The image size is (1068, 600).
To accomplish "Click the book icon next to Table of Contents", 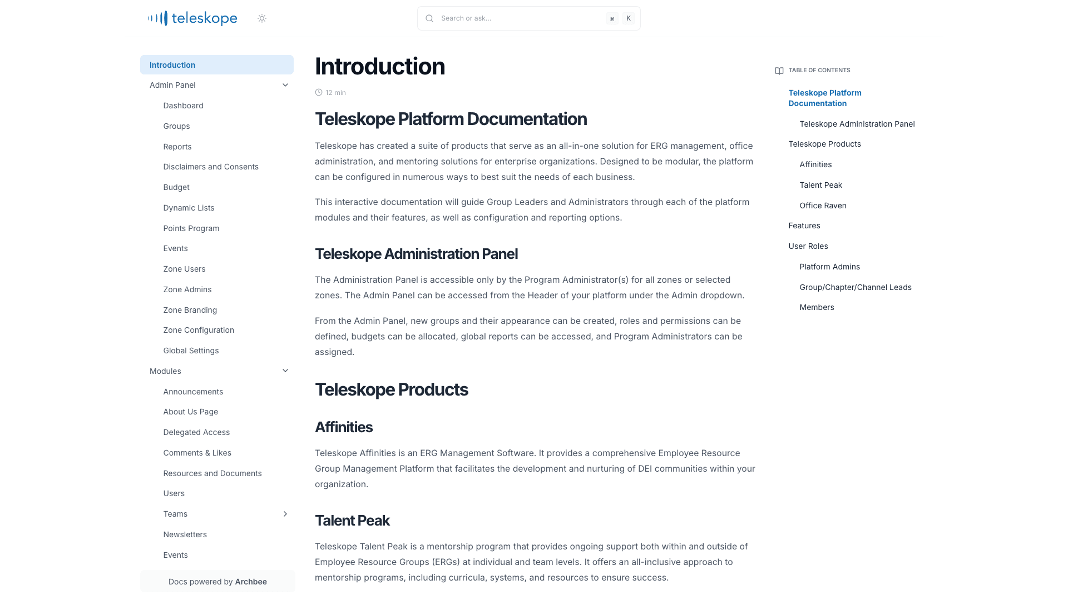I will pyautogui.click(x=779, y=71).
